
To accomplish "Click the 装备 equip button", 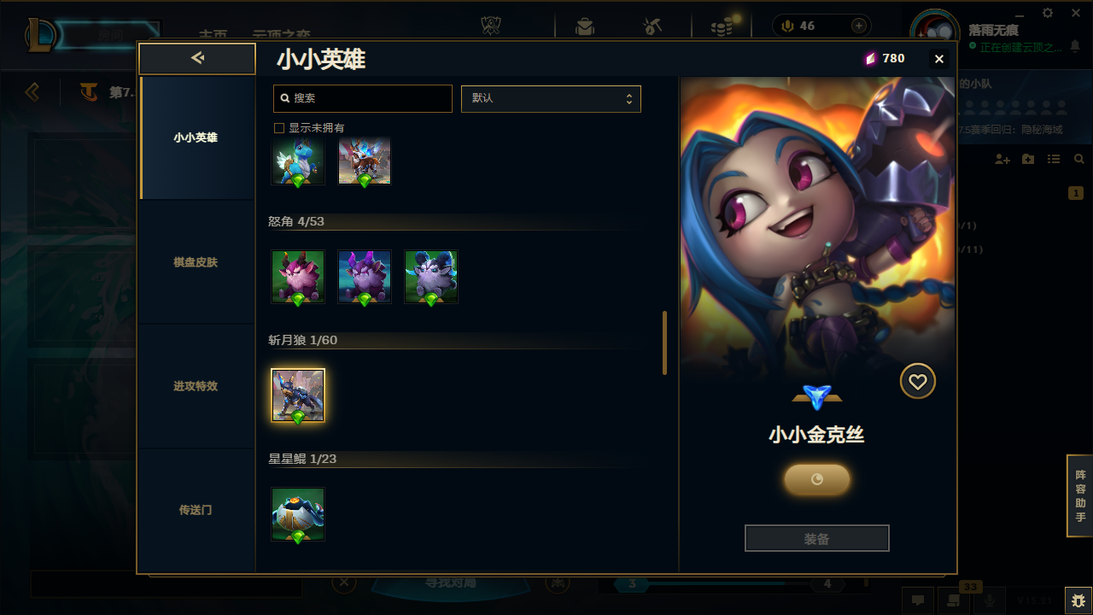I will pos(817,539).
